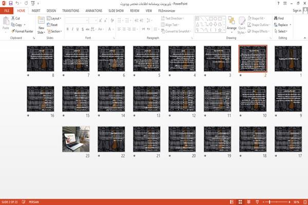Insert a New Slide
The height and width of the screenshot is (205, 308).
tap(41, 25)
